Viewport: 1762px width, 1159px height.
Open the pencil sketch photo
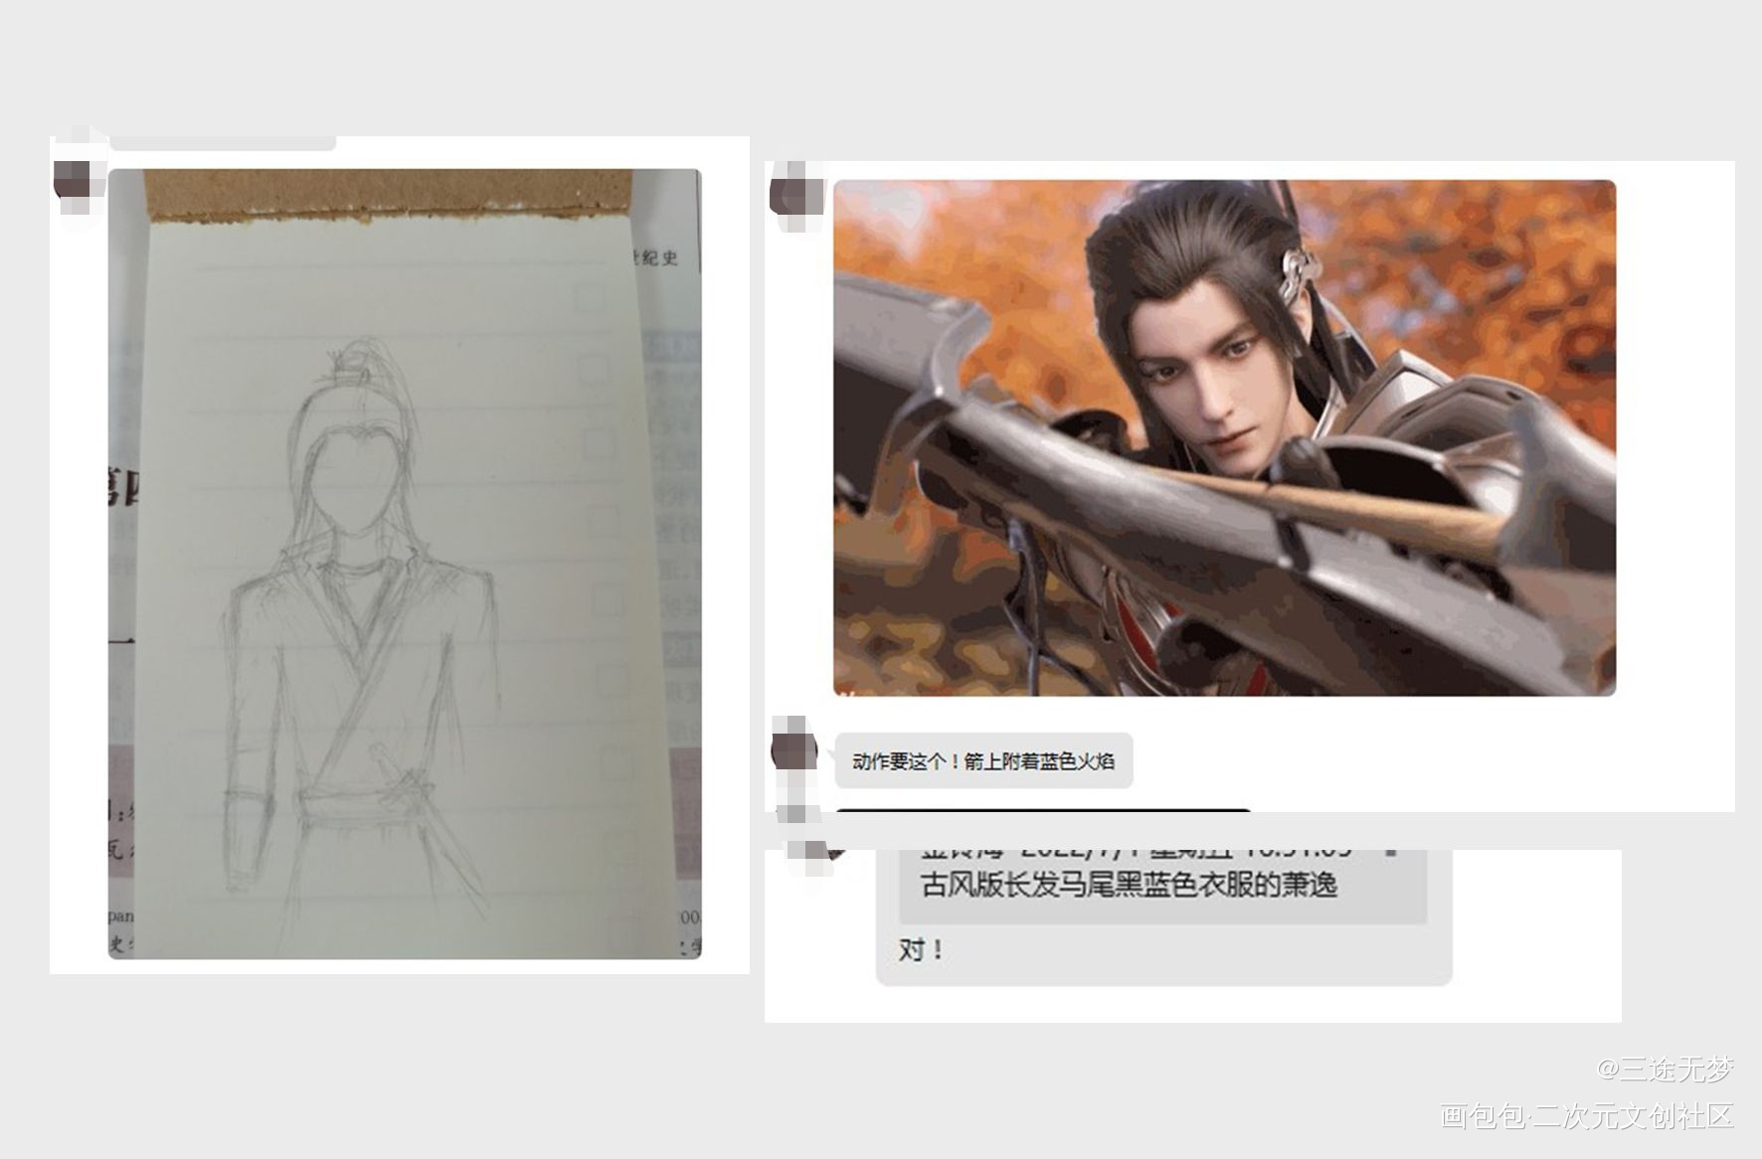pos(405,564)
